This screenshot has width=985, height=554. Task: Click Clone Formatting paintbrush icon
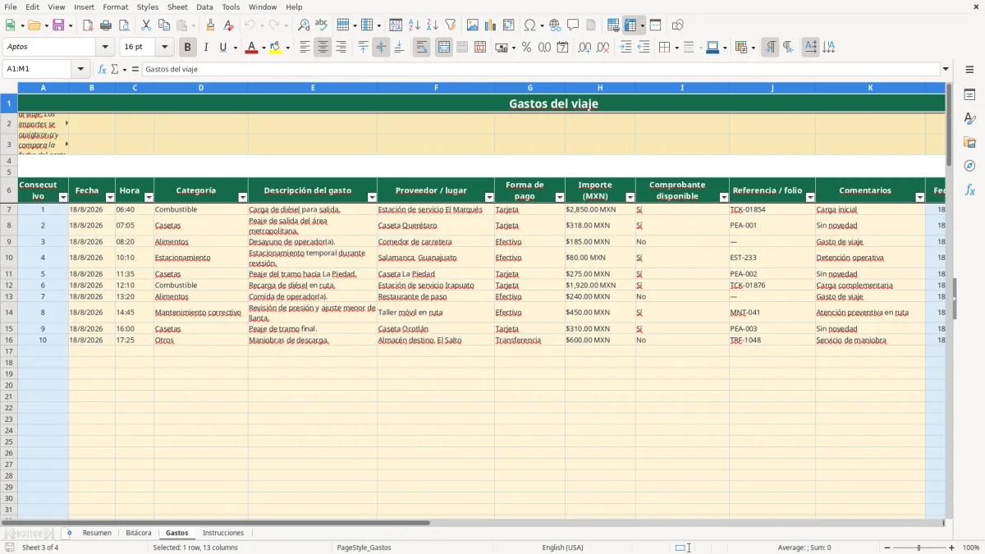click(210, 25)
